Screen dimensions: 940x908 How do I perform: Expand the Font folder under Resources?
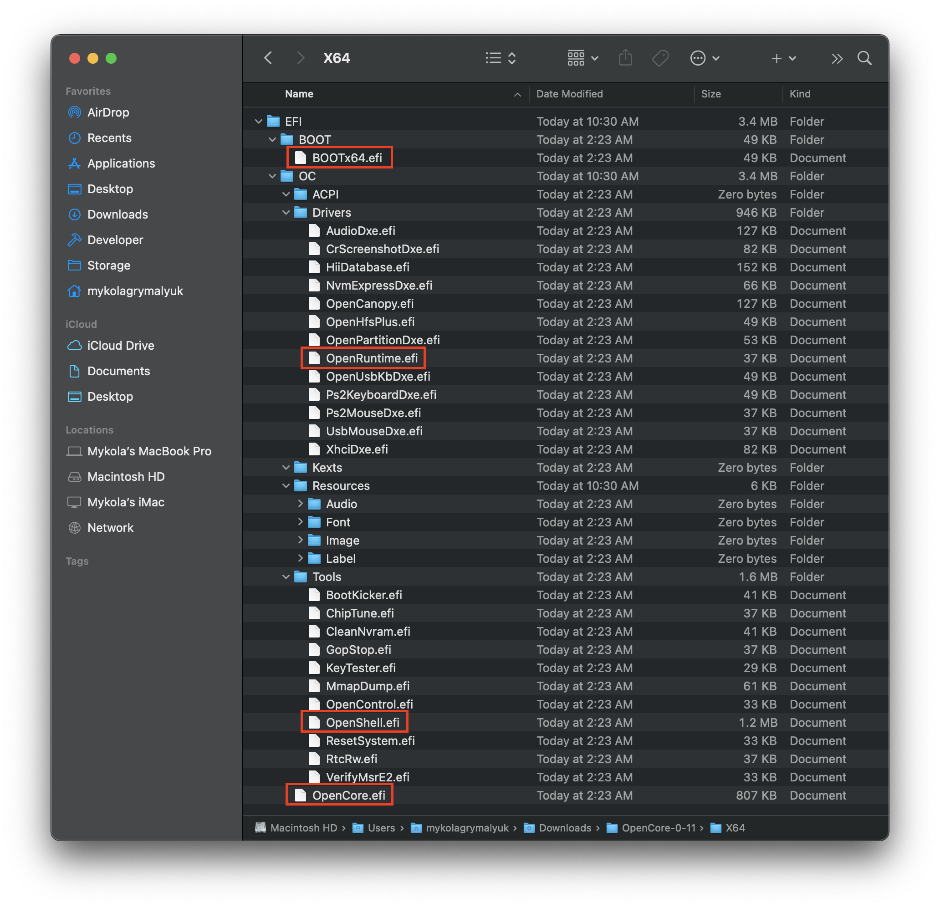pyautogui.click(x=301, y=522)
